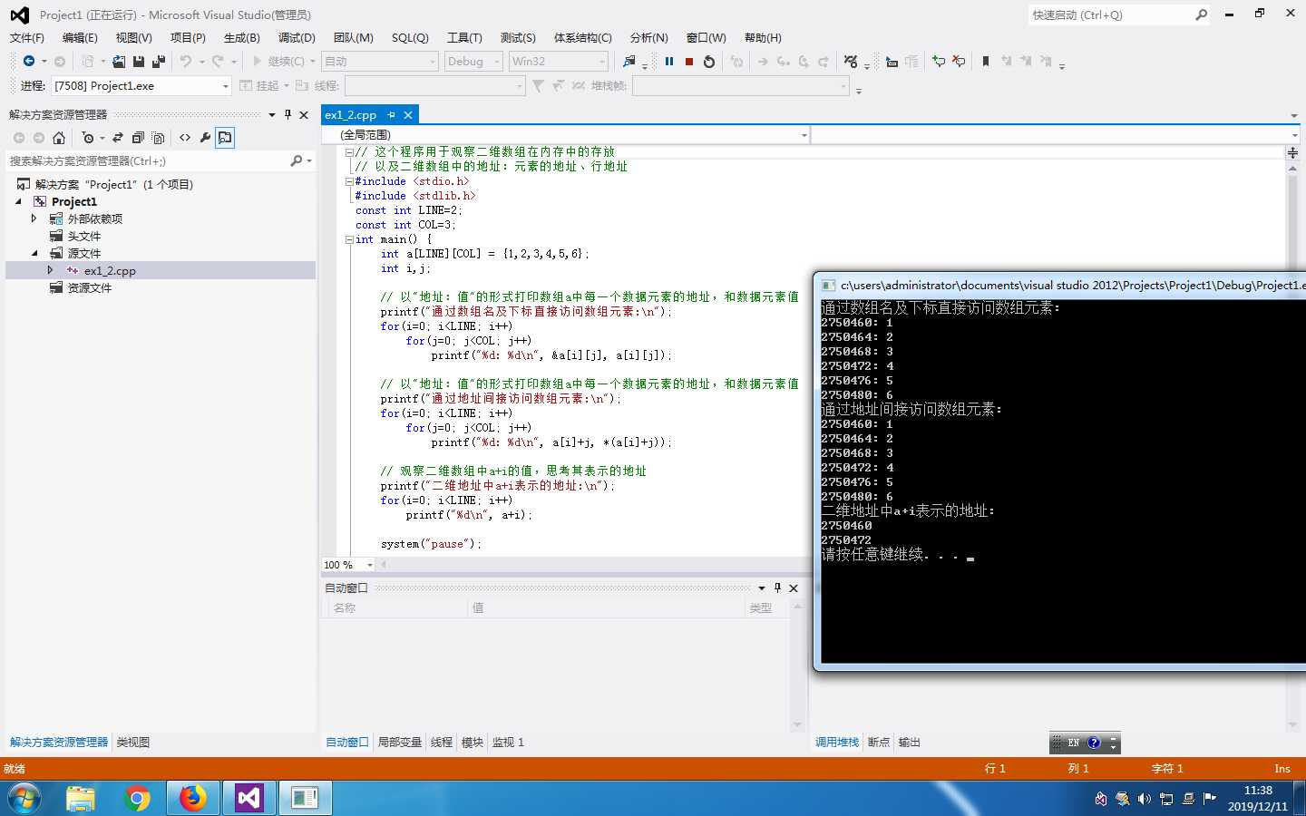Toggle pin on ex1_2.cpp tab
The image size is (1306, 816).
coord(391,115)
